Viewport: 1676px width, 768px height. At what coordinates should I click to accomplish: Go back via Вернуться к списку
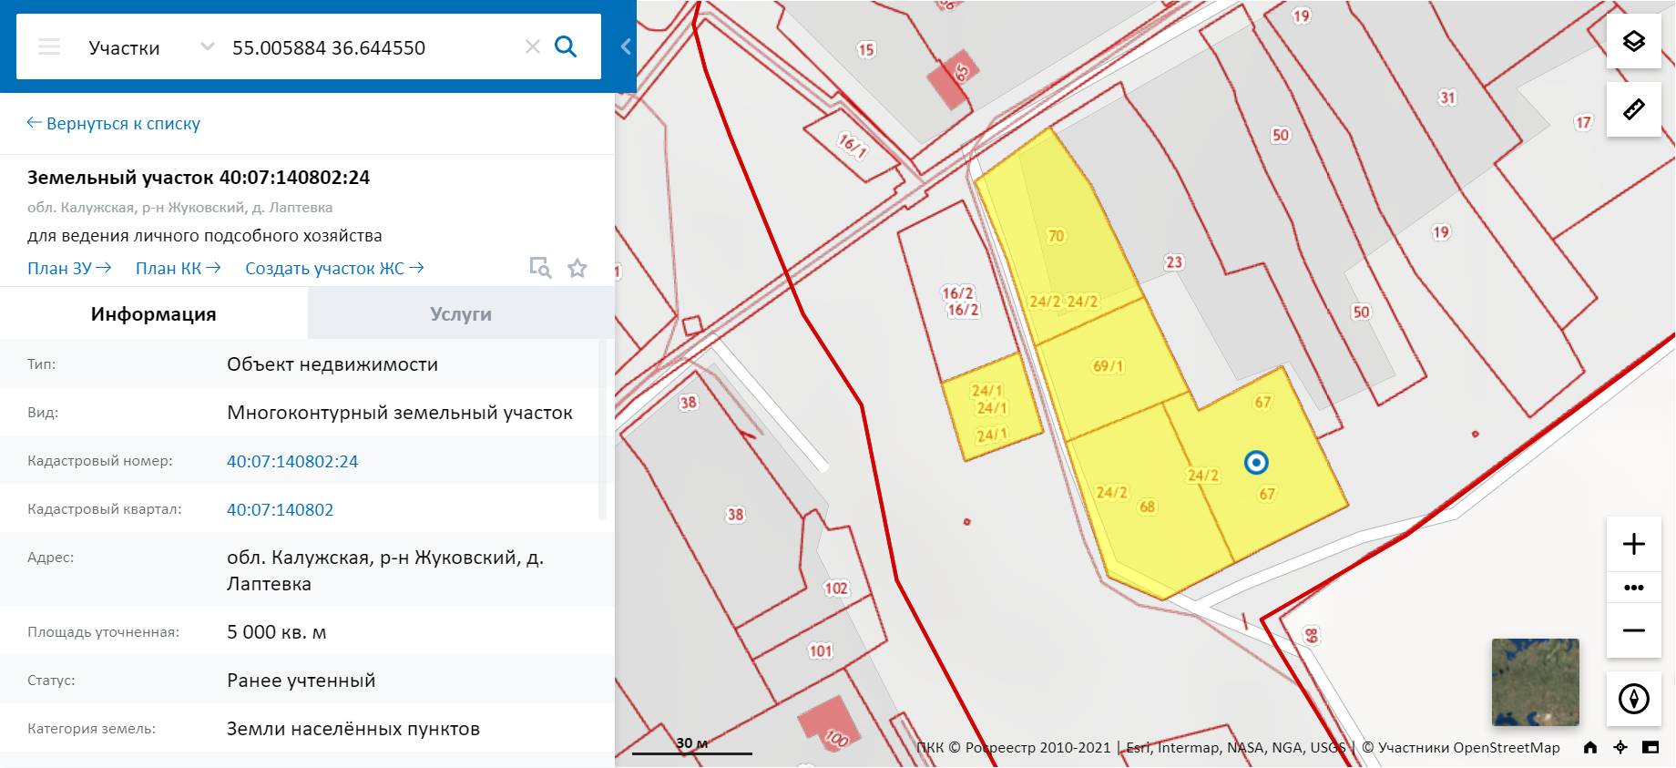click(114, 123)
